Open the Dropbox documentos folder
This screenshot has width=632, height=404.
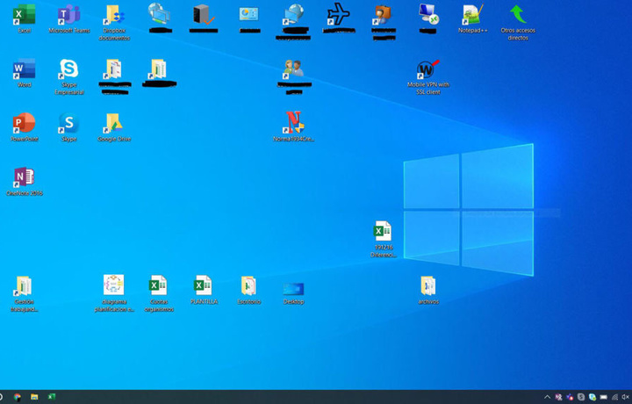tap(114, 22)
